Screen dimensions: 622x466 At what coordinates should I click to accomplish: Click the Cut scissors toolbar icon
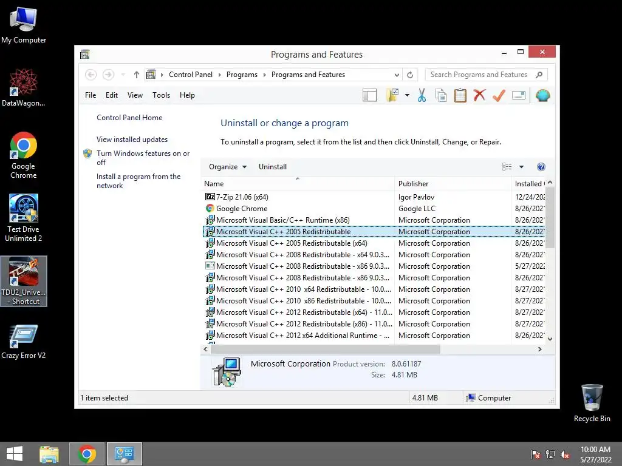(x=422, y=95)
